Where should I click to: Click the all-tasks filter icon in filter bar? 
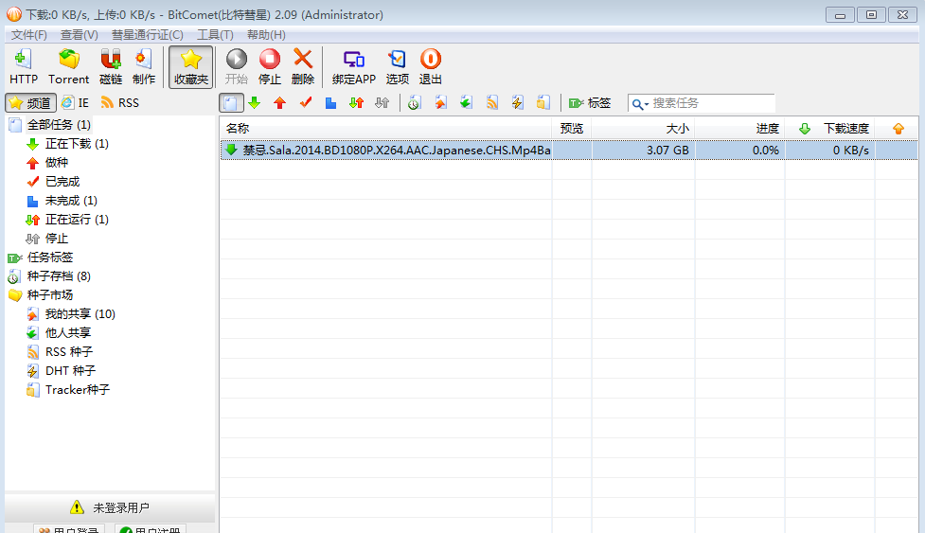pos(231,103)
